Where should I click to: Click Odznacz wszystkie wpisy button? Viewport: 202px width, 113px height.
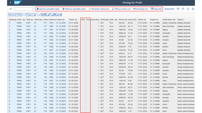(x=74, y=9)
